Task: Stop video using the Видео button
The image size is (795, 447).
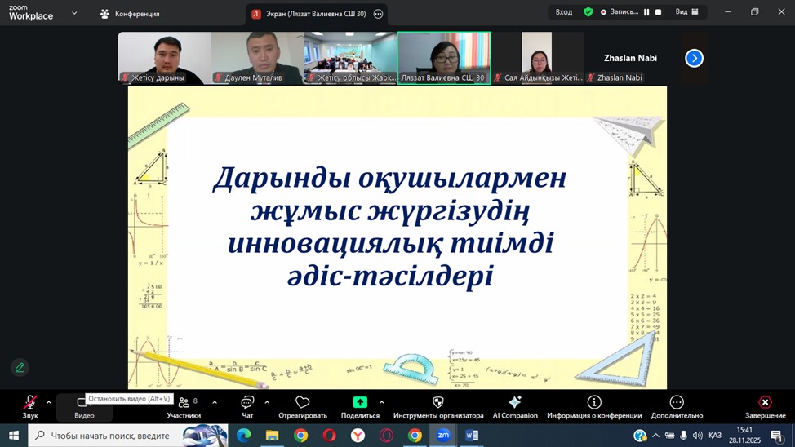Action: (x=83, y=404)
